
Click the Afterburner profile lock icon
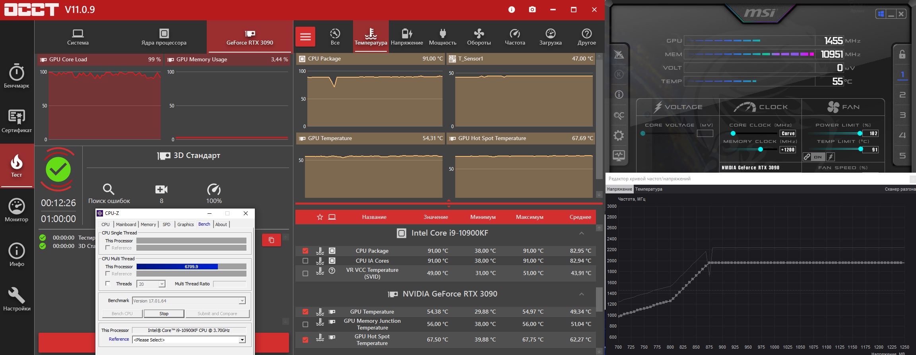(902, 54)
